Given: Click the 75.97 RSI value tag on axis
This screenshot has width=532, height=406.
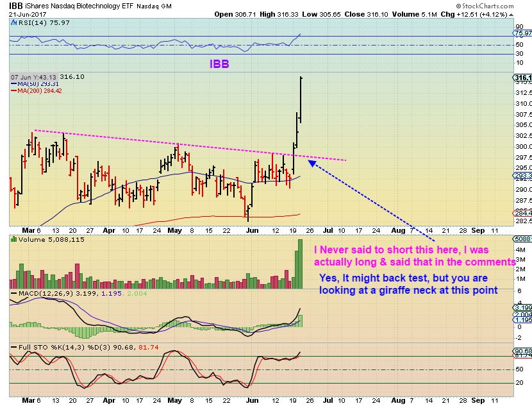Looking at the screenshot, I should (x=523, y=33).
